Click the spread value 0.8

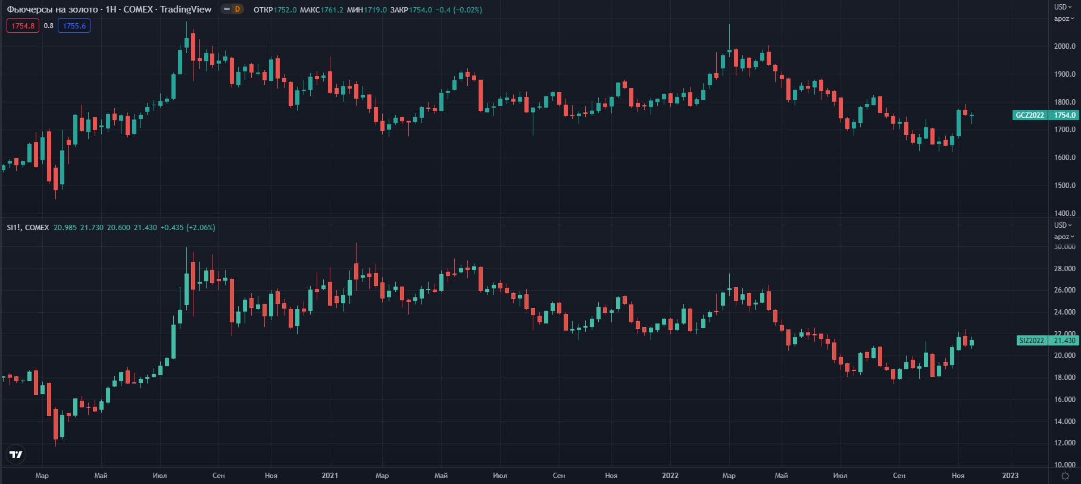[x=49, y=26]
